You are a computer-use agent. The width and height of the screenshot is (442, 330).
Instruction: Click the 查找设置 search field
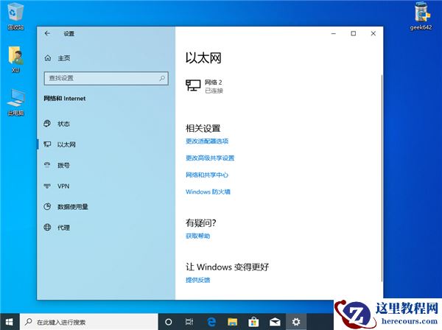[x=106, y=78]
